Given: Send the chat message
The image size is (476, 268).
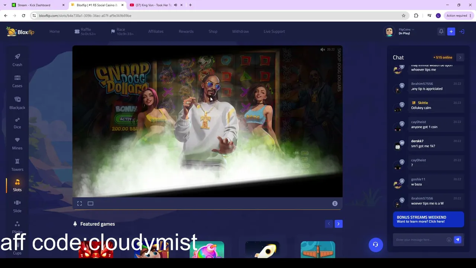Looking at the screenshot, I should [x=458, y=240].
